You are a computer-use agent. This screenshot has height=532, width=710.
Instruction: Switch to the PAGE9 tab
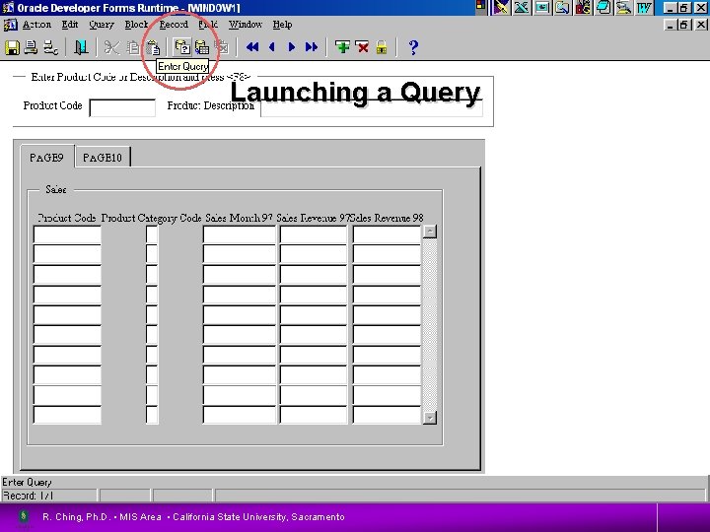click(x=47, y=157)
